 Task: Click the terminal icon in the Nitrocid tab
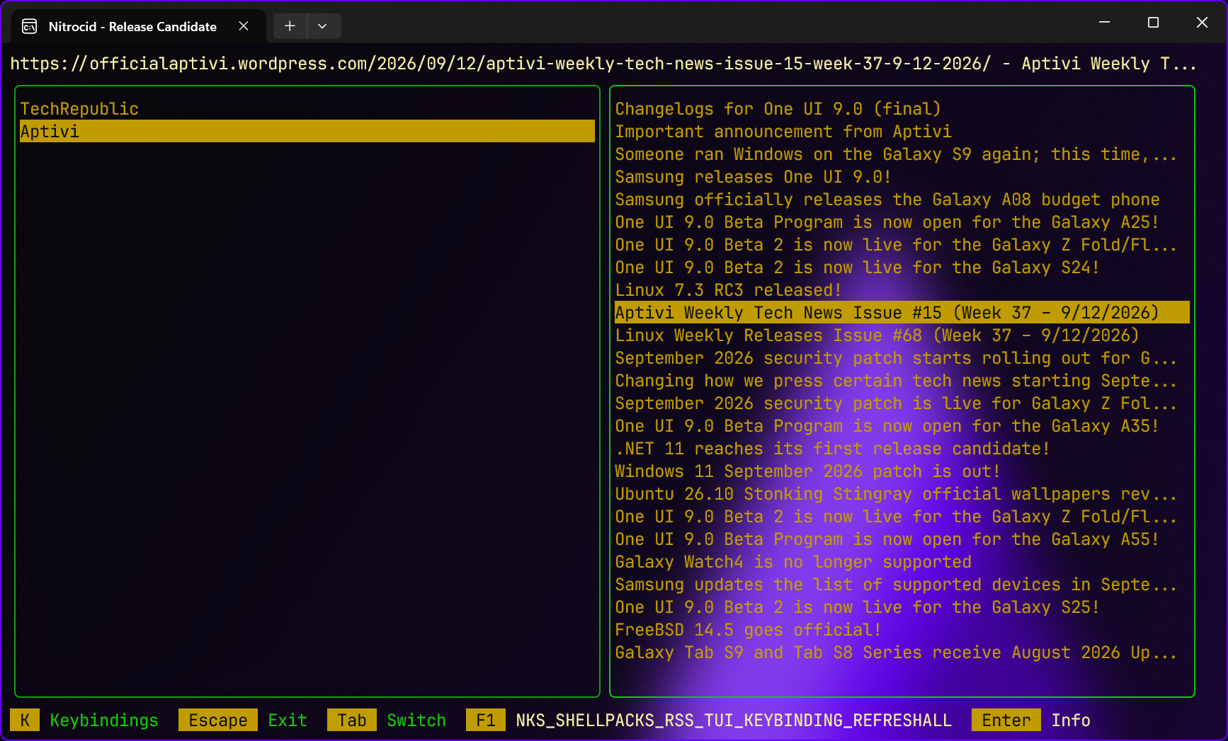point(30,26)
